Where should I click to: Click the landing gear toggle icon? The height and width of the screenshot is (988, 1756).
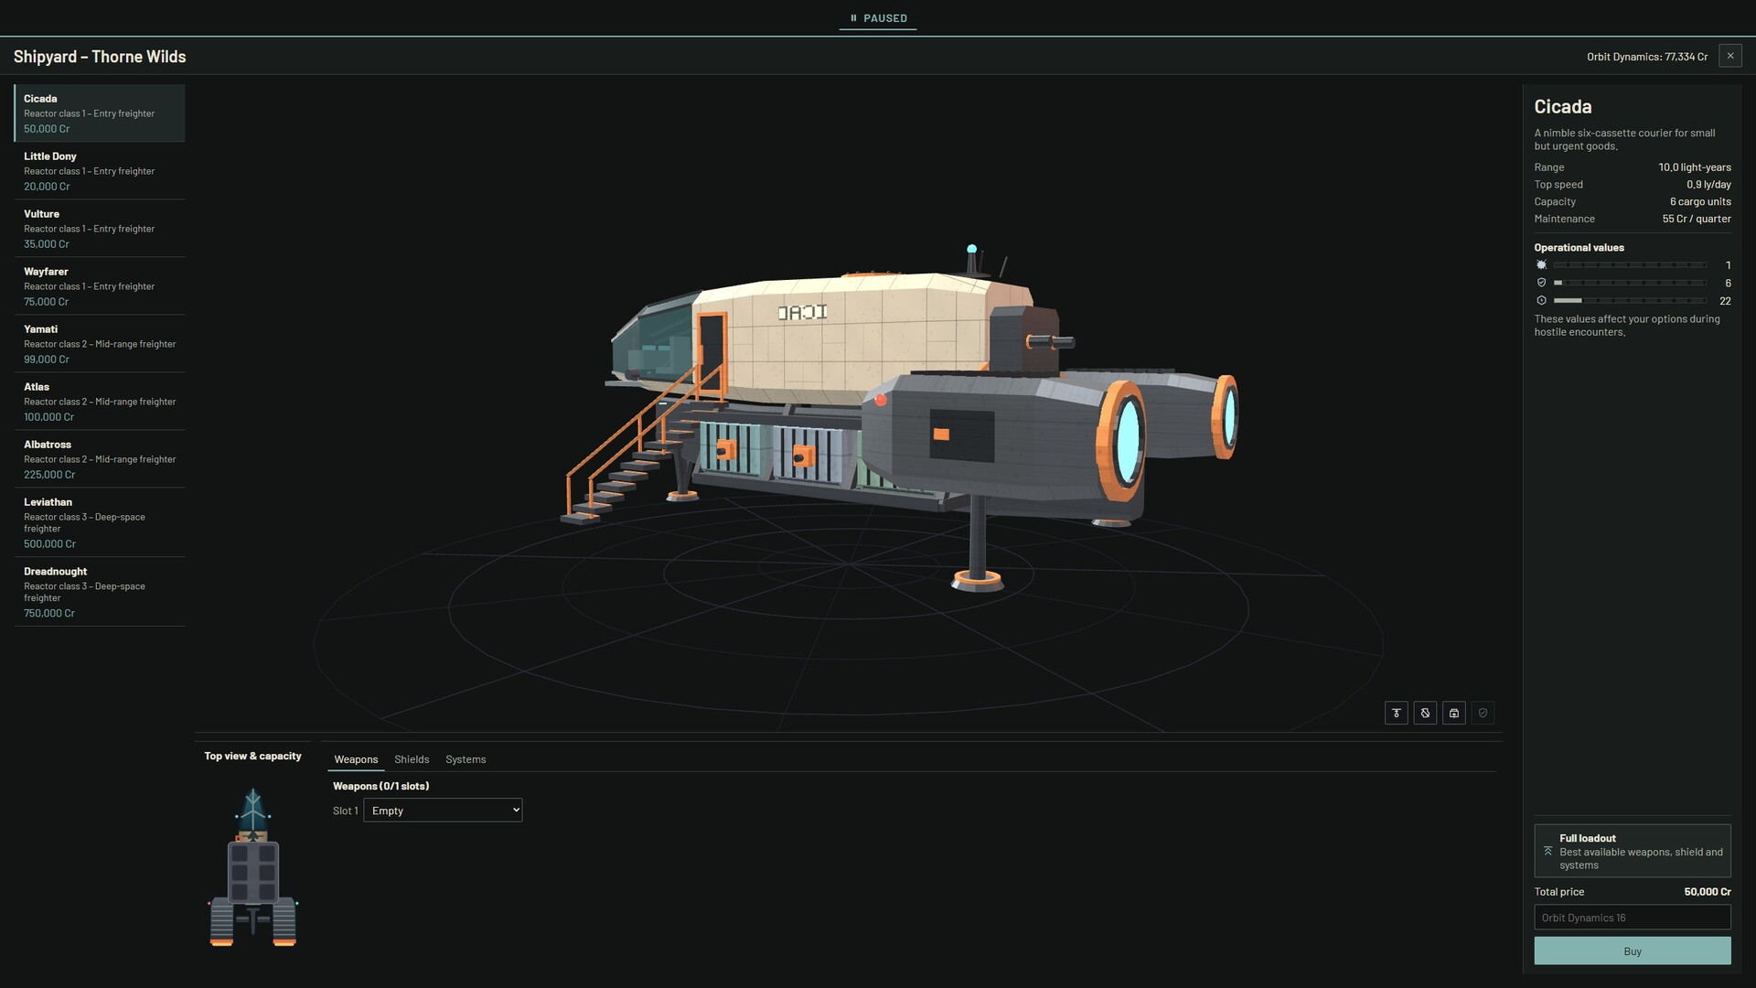pyautogui.click(x=1396, y=713)
